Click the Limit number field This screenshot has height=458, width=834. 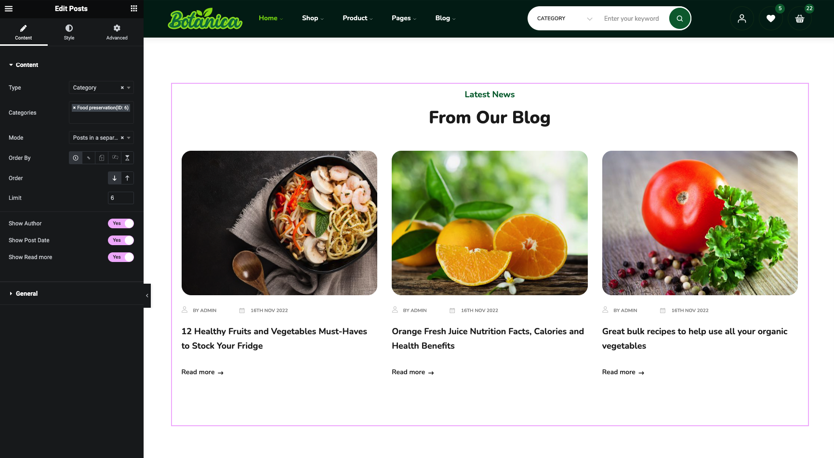point(121,198)
